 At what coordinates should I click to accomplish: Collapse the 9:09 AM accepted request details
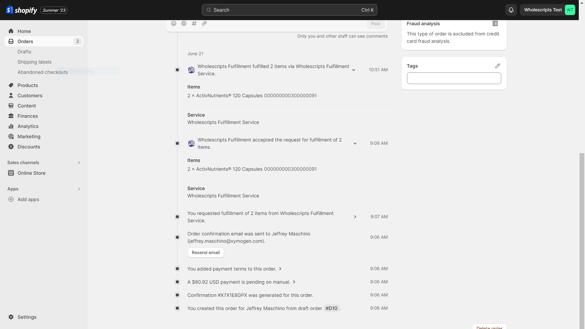[x=355, y=143]
